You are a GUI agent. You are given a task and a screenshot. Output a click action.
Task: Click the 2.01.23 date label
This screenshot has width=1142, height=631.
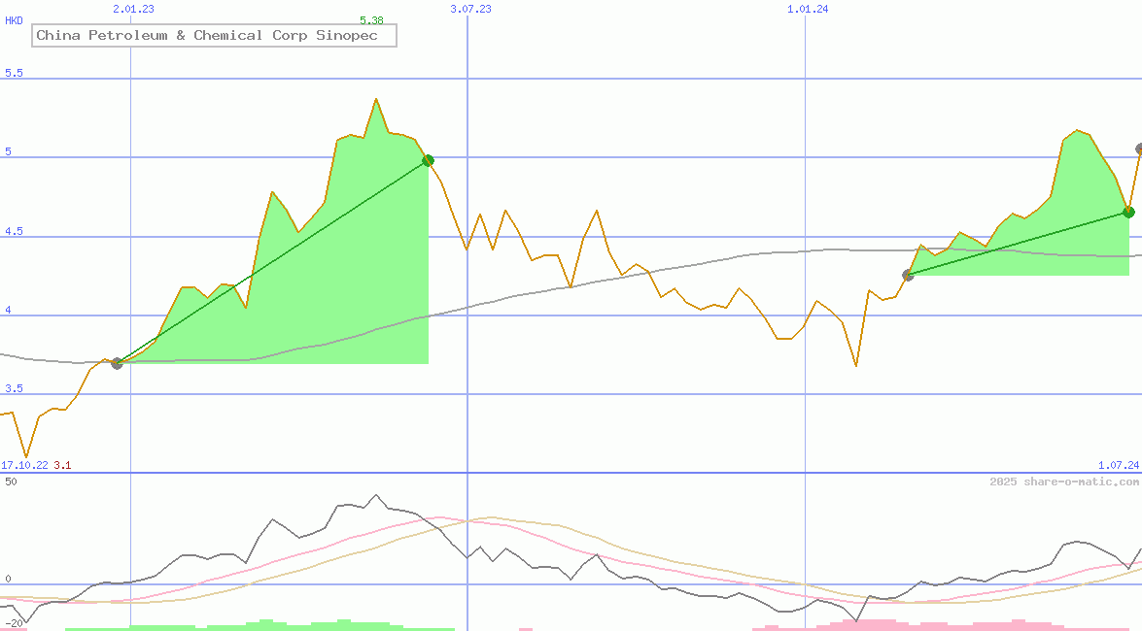pyautogui.click(x=133, y=9)
